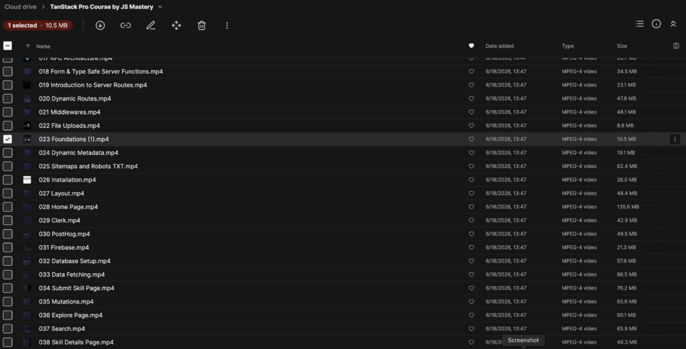
Task: Favorite 024 Dynamic Metadata.mp4 with heart
Action: (x=471, y=153)
